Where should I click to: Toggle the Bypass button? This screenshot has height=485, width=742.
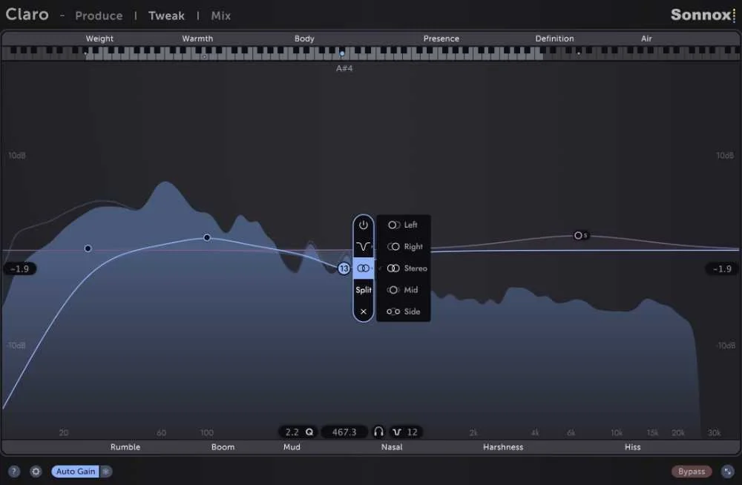(x=692, y=471)
